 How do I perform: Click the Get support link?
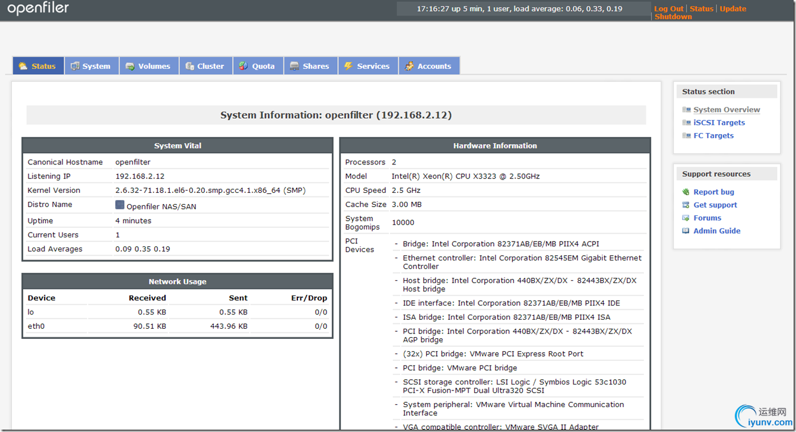click(x=715, y=205)
